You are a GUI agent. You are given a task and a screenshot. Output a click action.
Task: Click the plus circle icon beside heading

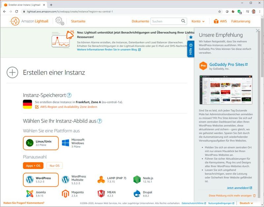point(12,72)
